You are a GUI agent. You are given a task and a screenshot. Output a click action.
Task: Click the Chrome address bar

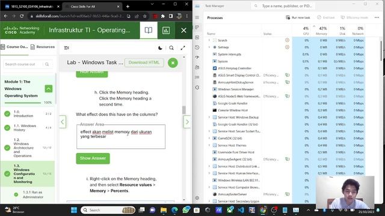[x=80, y=16]
